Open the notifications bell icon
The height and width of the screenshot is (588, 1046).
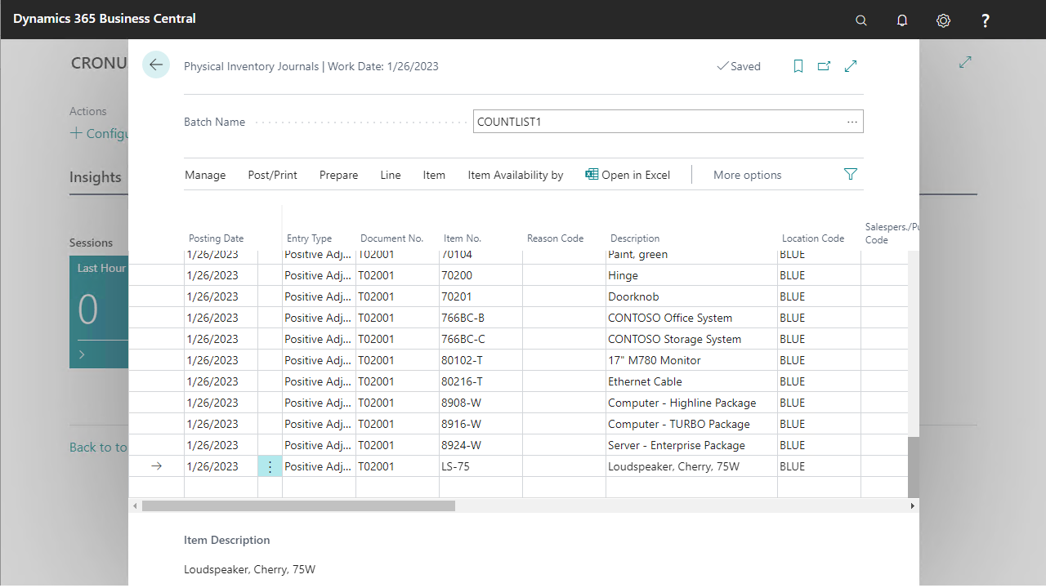[x=902, y=20]
